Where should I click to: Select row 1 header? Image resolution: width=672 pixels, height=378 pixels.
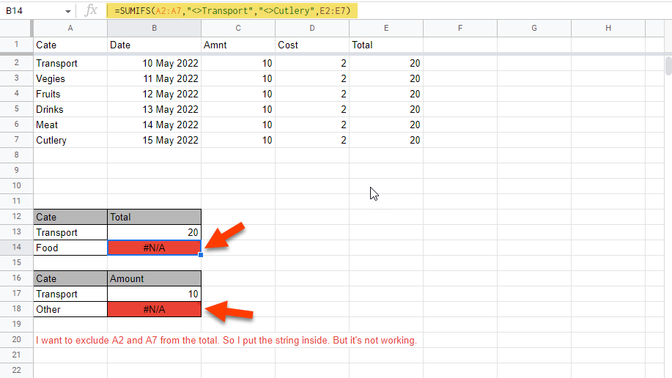coord(16,45)
